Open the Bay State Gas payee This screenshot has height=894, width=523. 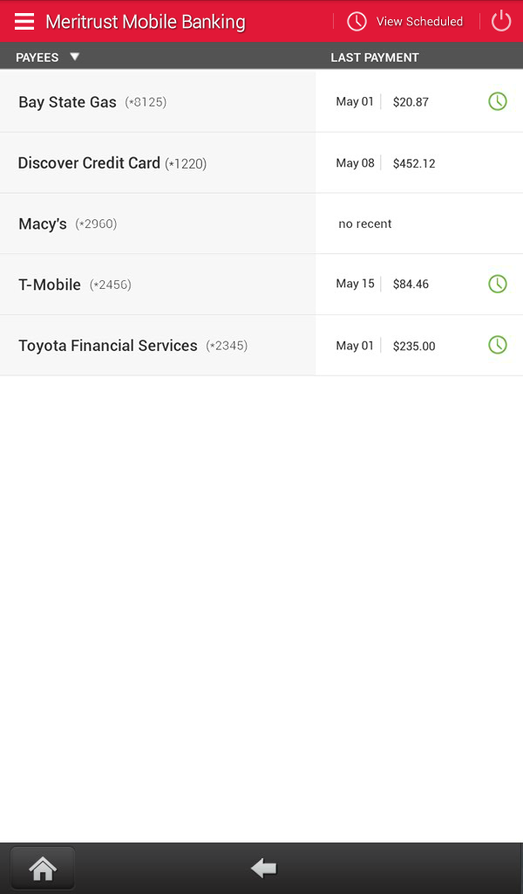coord(67,101)
